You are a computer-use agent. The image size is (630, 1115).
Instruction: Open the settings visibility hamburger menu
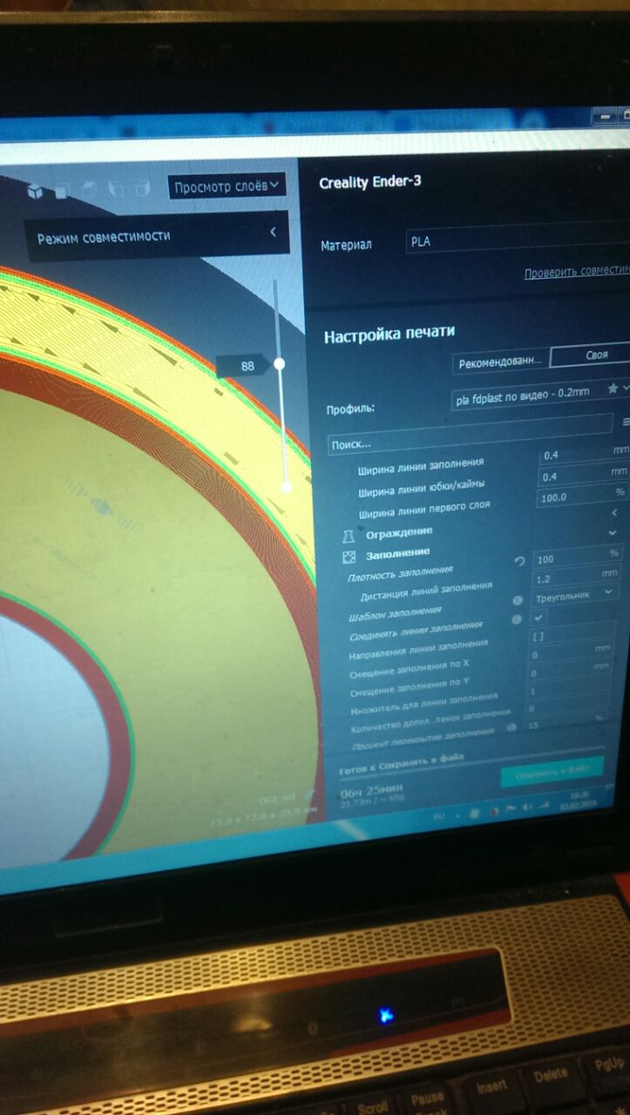pos(625,423)
